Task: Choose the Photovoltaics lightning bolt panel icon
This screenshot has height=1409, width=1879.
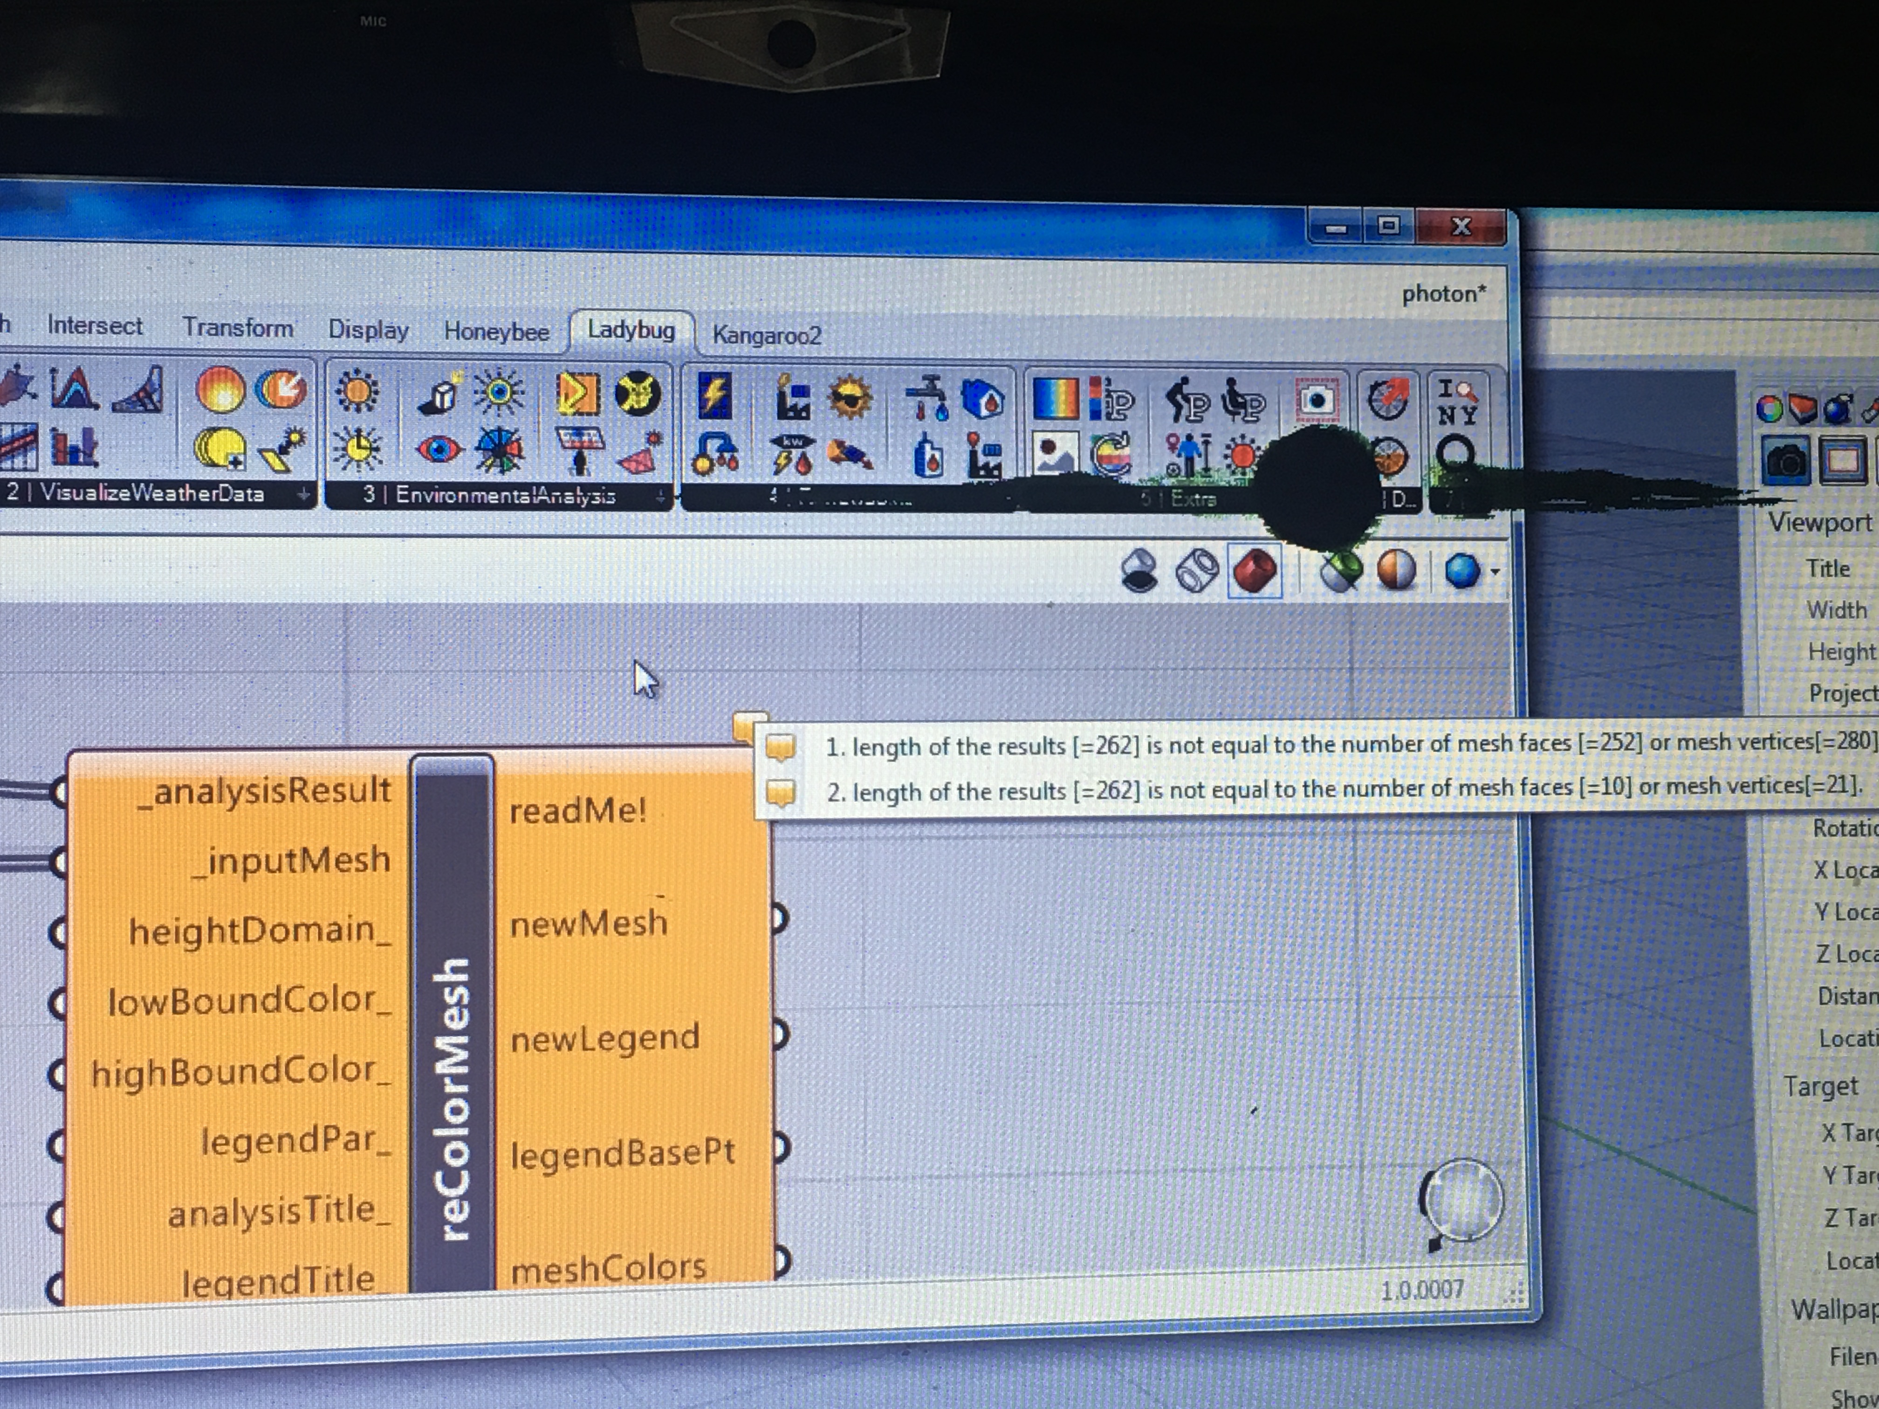Action: [714, 397]
